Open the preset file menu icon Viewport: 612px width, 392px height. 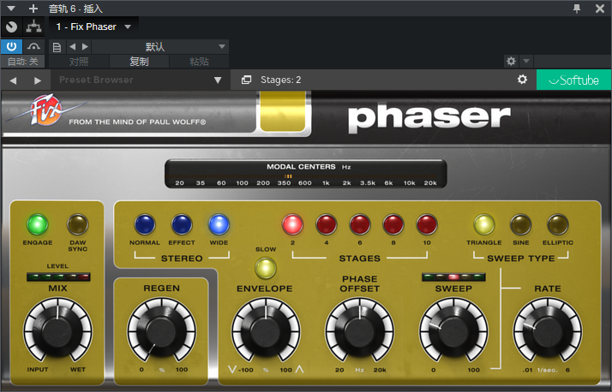coord(57,47)
